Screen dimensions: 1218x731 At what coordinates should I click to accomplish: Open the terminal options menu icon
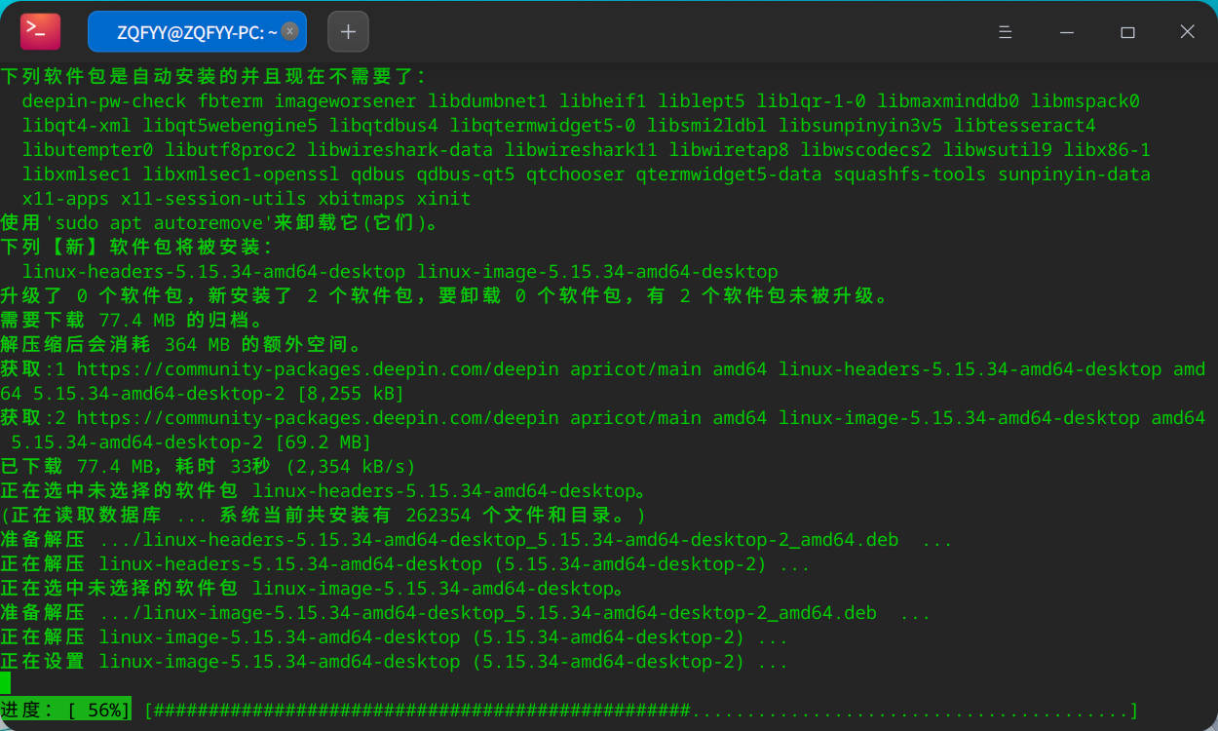pyautogui.click(x=1006, y=31)
